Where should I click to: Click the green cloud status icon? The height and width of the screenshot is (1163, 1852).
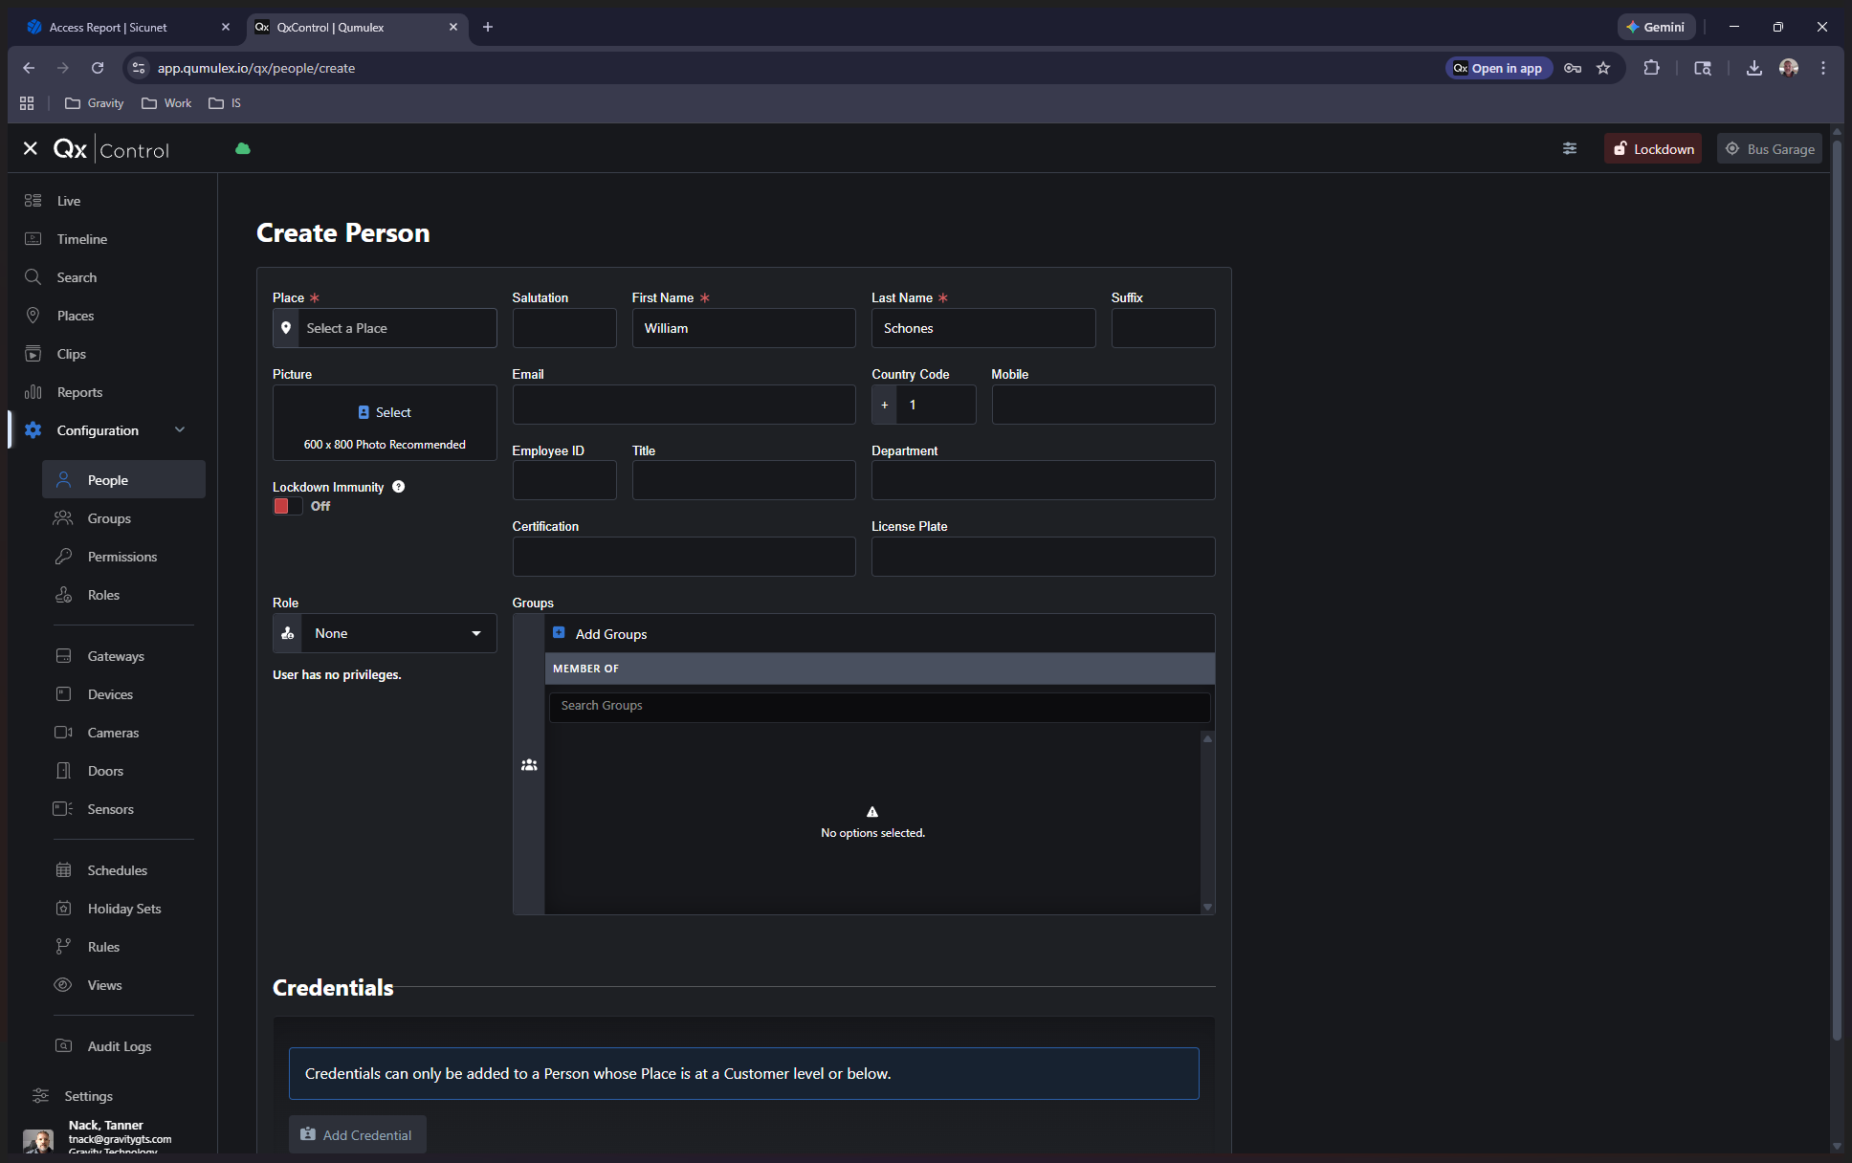point(243,148)
